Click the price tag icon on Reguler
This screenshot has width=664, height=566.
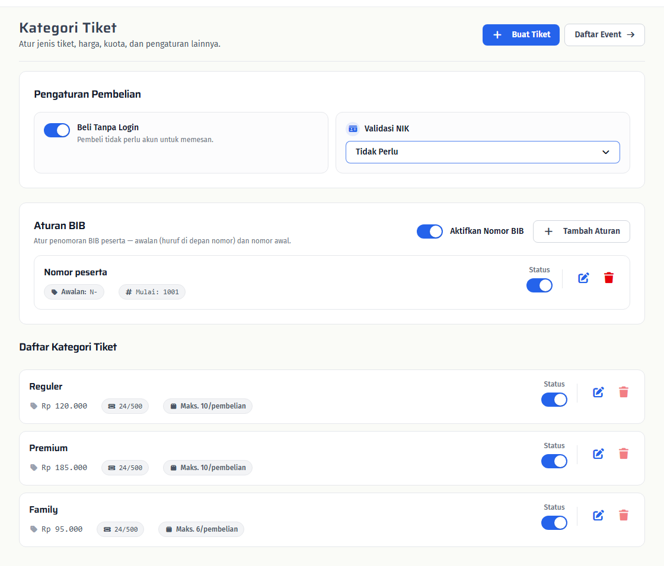34,406
